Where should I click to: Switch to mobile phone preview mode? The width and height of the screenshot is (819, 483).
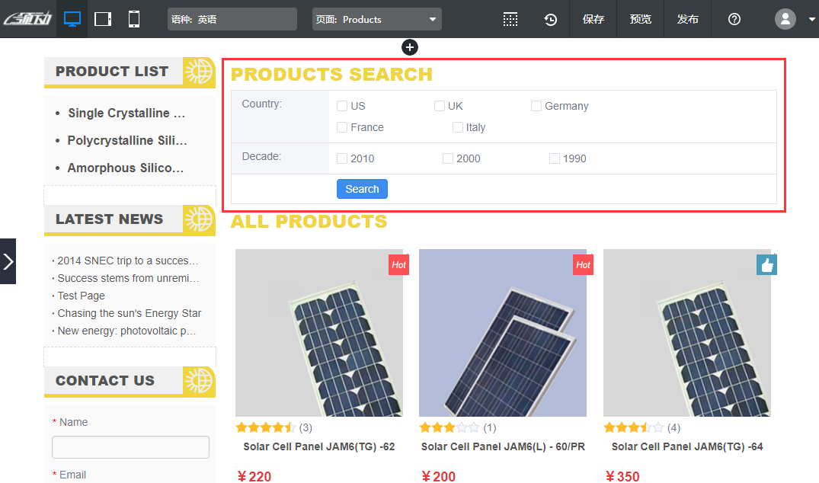tap(134, 19)
